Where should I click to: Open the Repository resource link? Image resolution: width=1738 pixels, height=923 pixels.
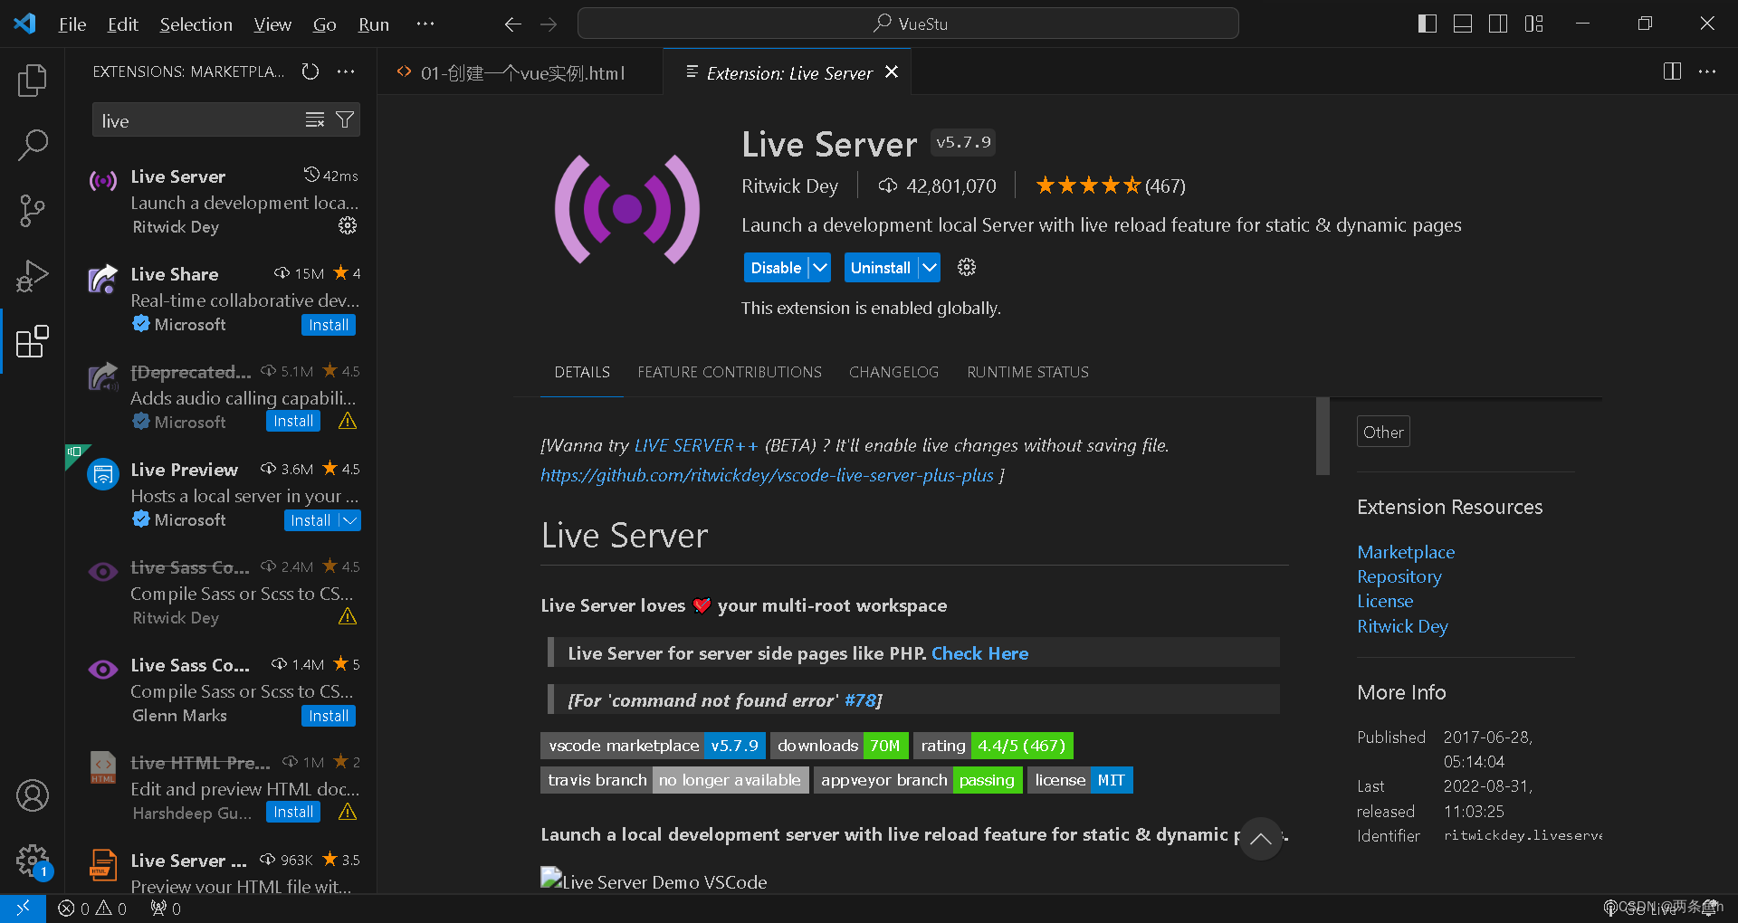1399,576
